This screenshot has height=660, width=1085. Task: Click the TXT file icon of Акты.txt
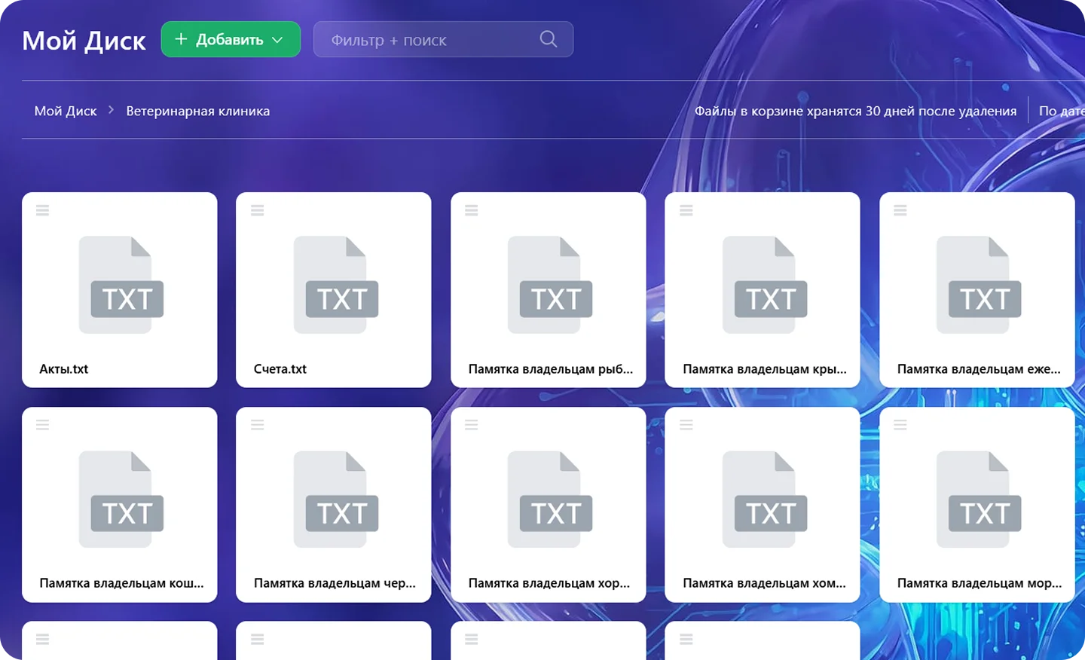121,285
